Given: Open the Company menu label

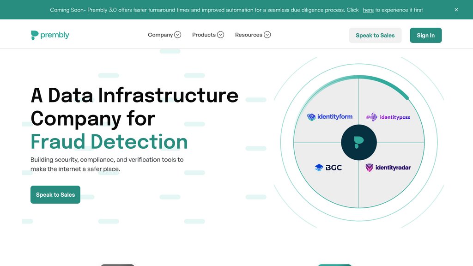Looking at the screenshot, I should pyautogui.click(x=160, y=35).
